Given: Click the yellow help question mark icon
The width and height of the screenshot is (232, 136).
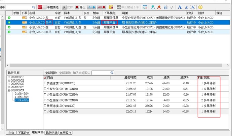Looking at the screenshot, I should (201, 7).
